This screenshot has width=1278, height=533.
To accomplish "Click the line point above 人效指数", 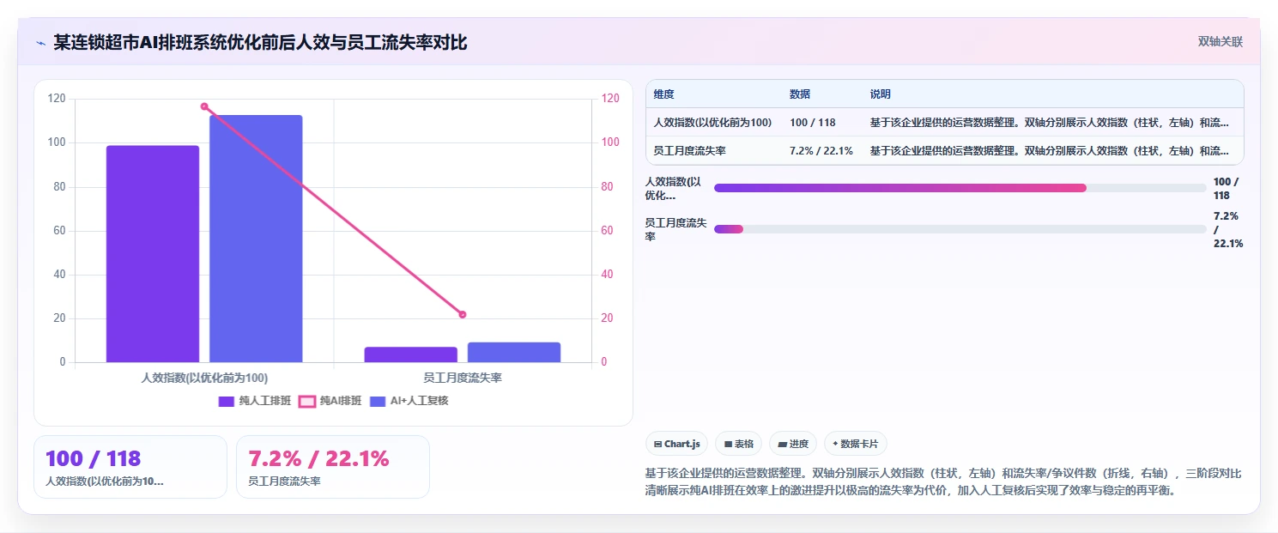I will coord(204,106).
